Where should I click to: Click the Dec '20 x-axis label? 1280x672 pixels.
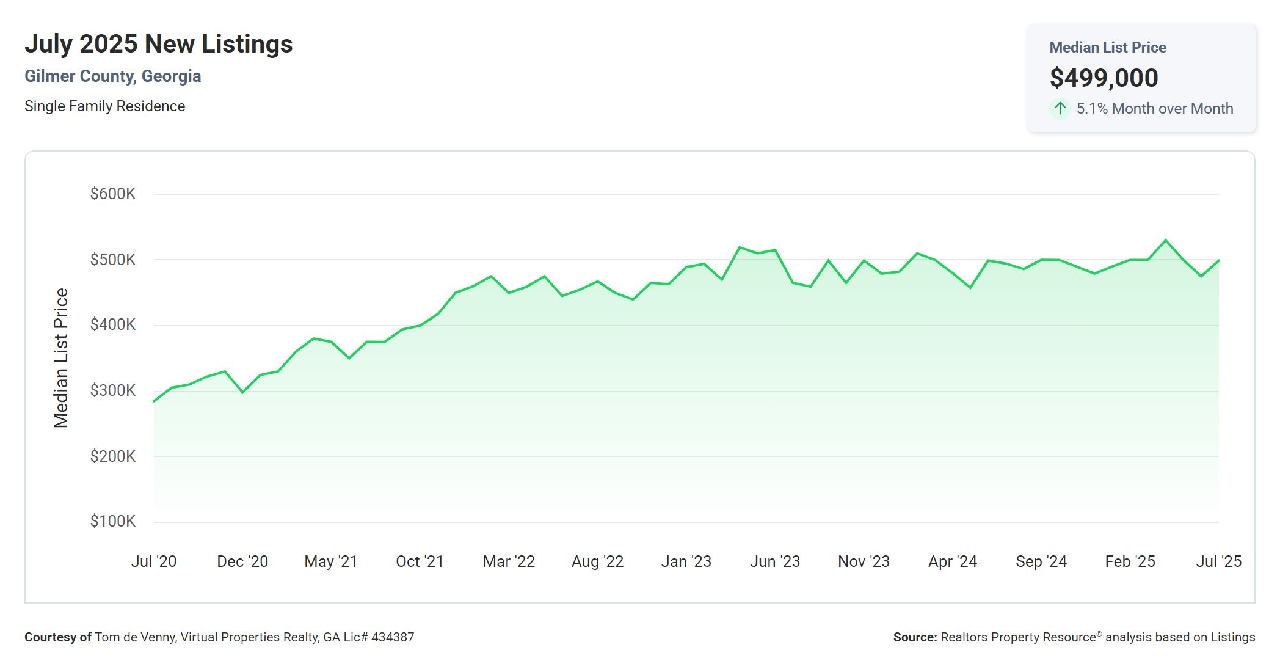(242, 561)
